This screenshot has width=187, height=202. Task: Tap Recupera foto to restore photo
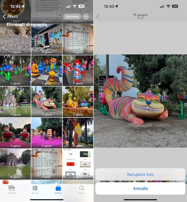[x=140, y=174]
